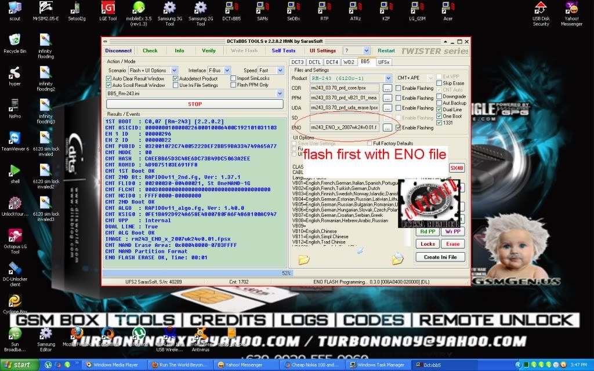Switch to Windows Task Manager in the taskbar
The width and height of the screenshot is (594, 371).
[x=377, y=365]
